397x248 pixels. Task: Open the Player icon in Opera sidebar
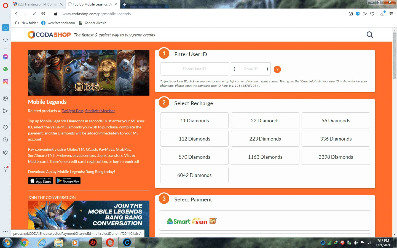pyautogui.click(x=6, y=98)
